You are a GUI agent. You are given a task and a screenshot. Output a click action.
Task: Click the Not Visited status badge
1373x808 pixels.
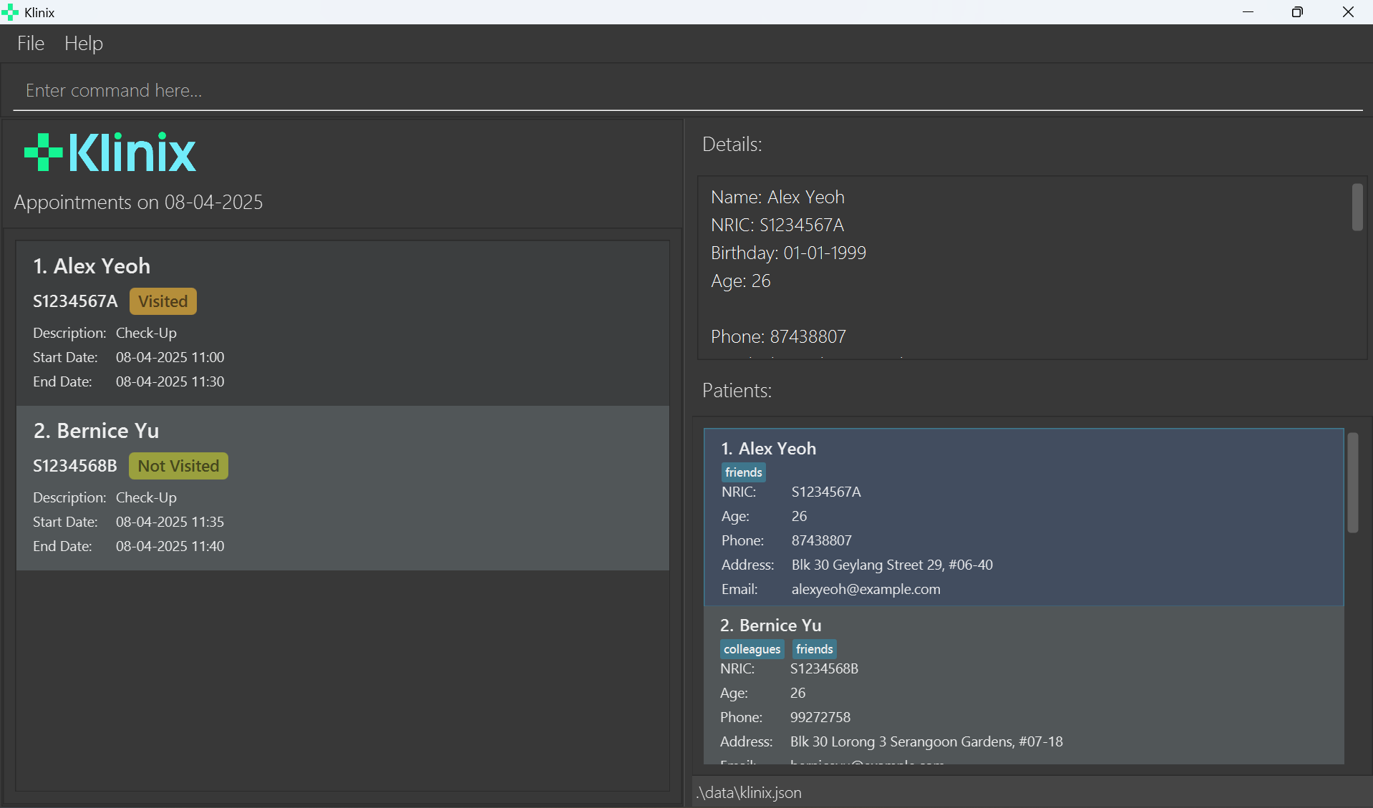pyautogui.click(x=178, y=466)
